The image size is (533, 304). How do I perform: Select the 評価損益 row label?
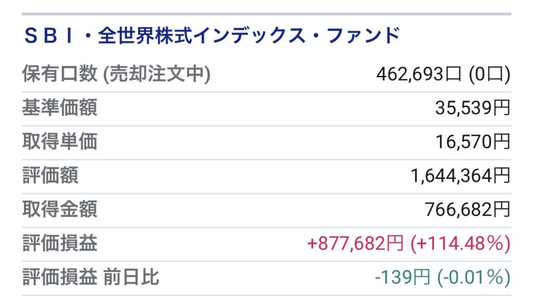(60, 243)
